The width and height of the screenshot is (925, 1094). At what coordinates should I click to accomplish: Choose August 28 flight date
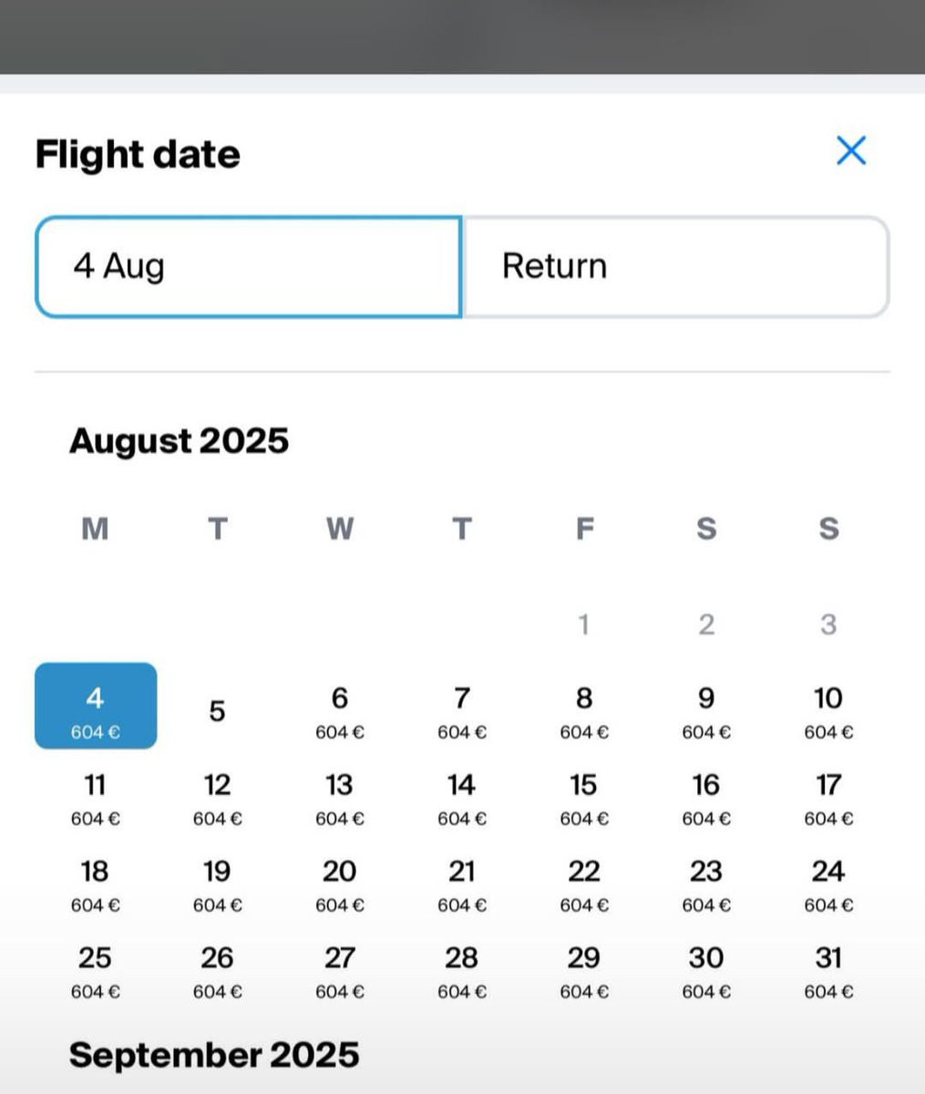(x=462, y=972)
